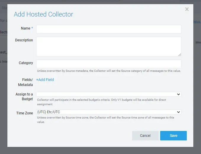This screenshot has width=201, height=154.
Task: Open the Assign to a Budget dropdown
Action: 109,94
